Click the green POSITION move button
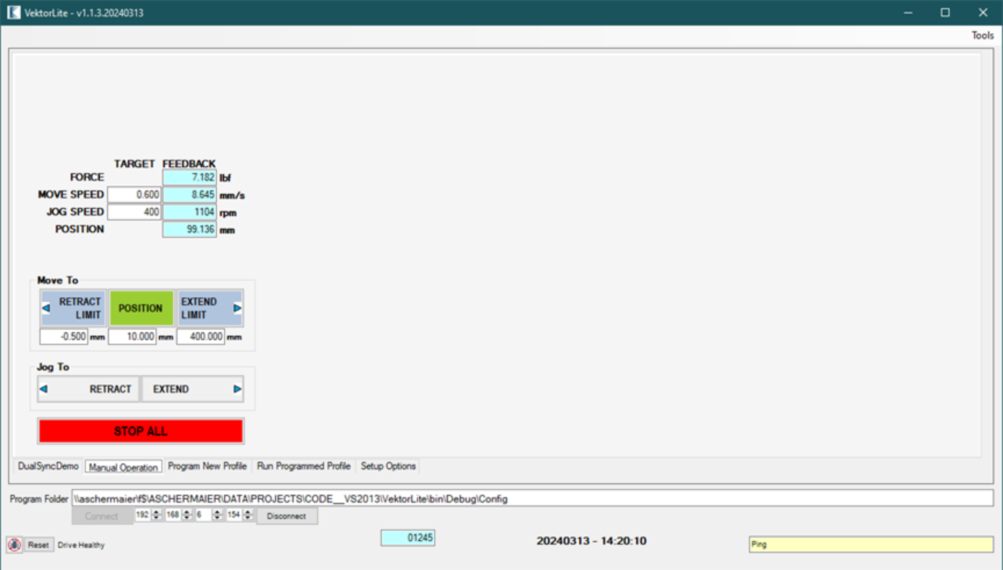 pyautogui.click(x=141, y=308)
